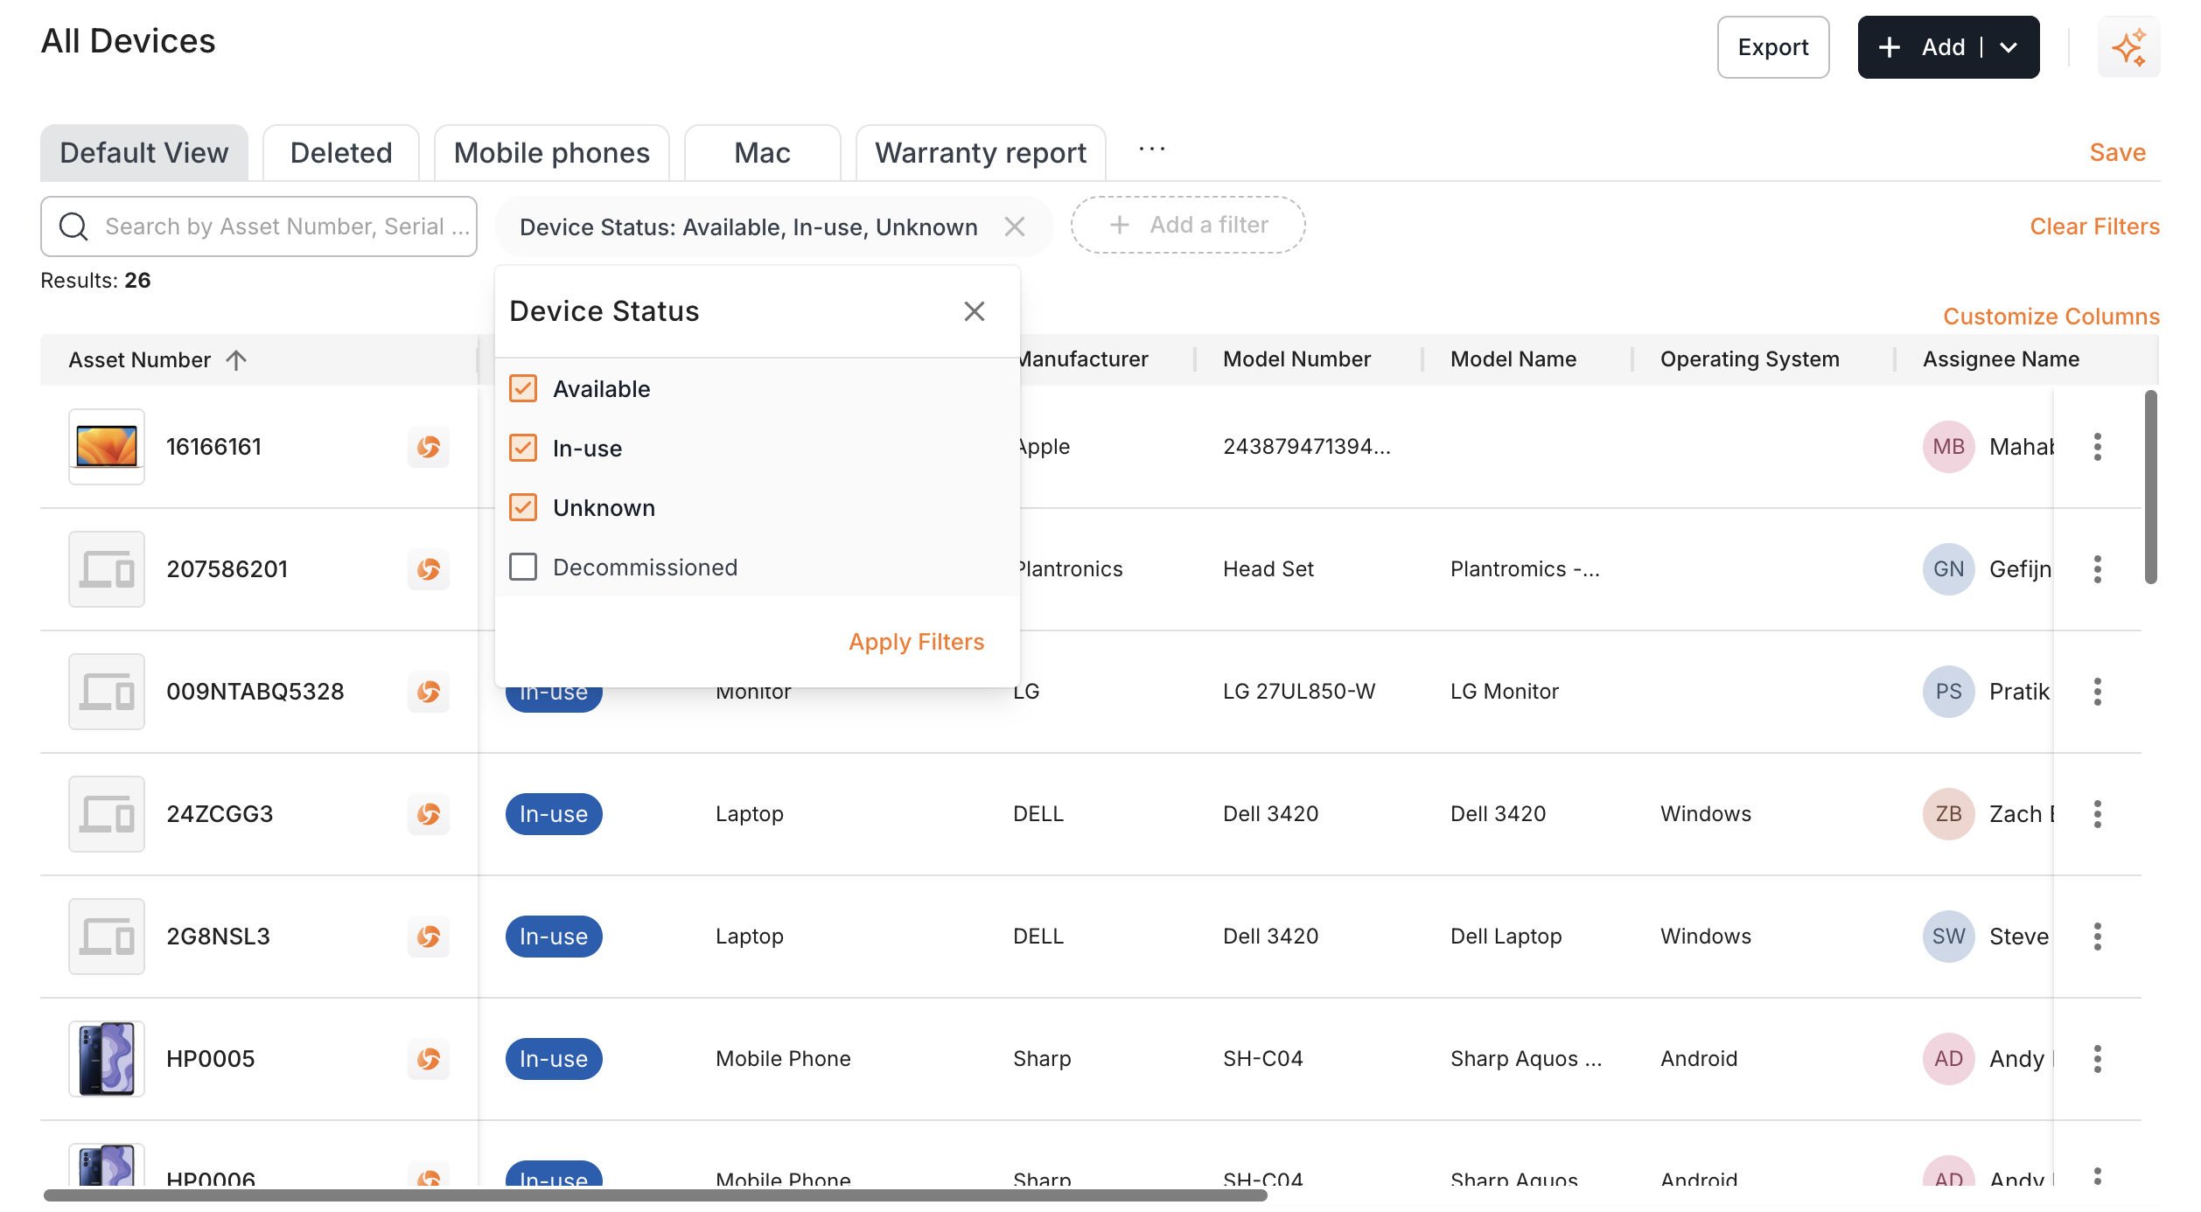Click the In-use badge for 24ZCGG3
2201x1212 pixels.
[554, 814]
